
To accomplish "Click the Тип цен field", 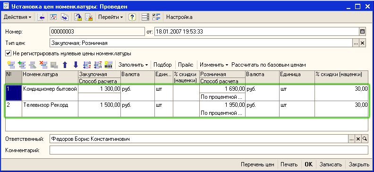I will 201,43.
